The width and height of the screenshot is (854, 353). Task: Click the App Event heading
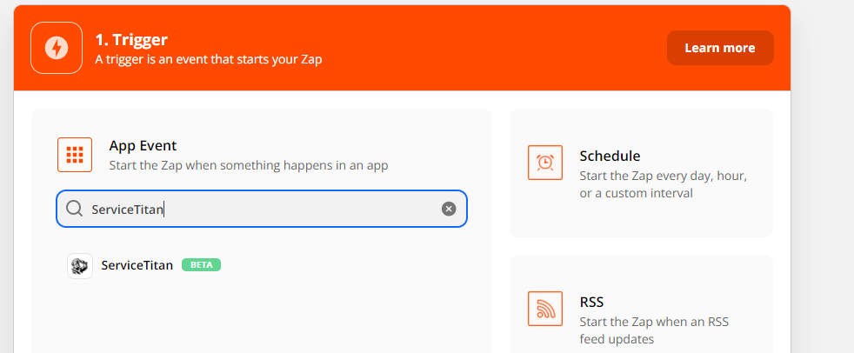pyautogui.click(x=143, y=146)
